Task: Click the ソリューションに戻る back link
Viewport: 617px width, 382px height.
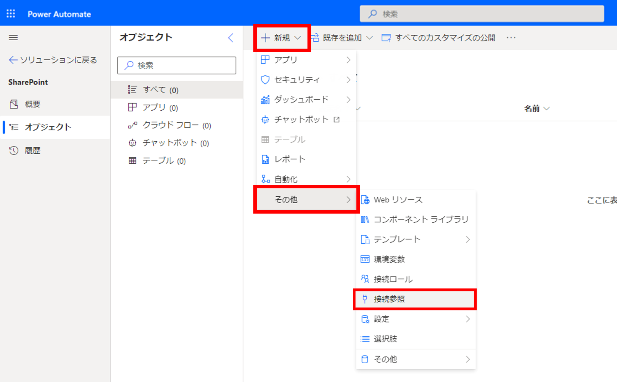Action: tap(53, 60)
